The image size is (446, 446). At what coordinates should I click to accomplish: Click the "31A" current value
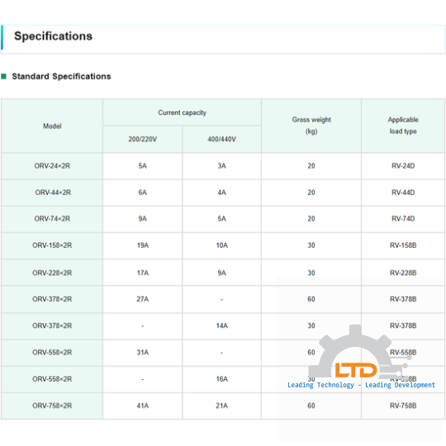click(x=143, y=353)
